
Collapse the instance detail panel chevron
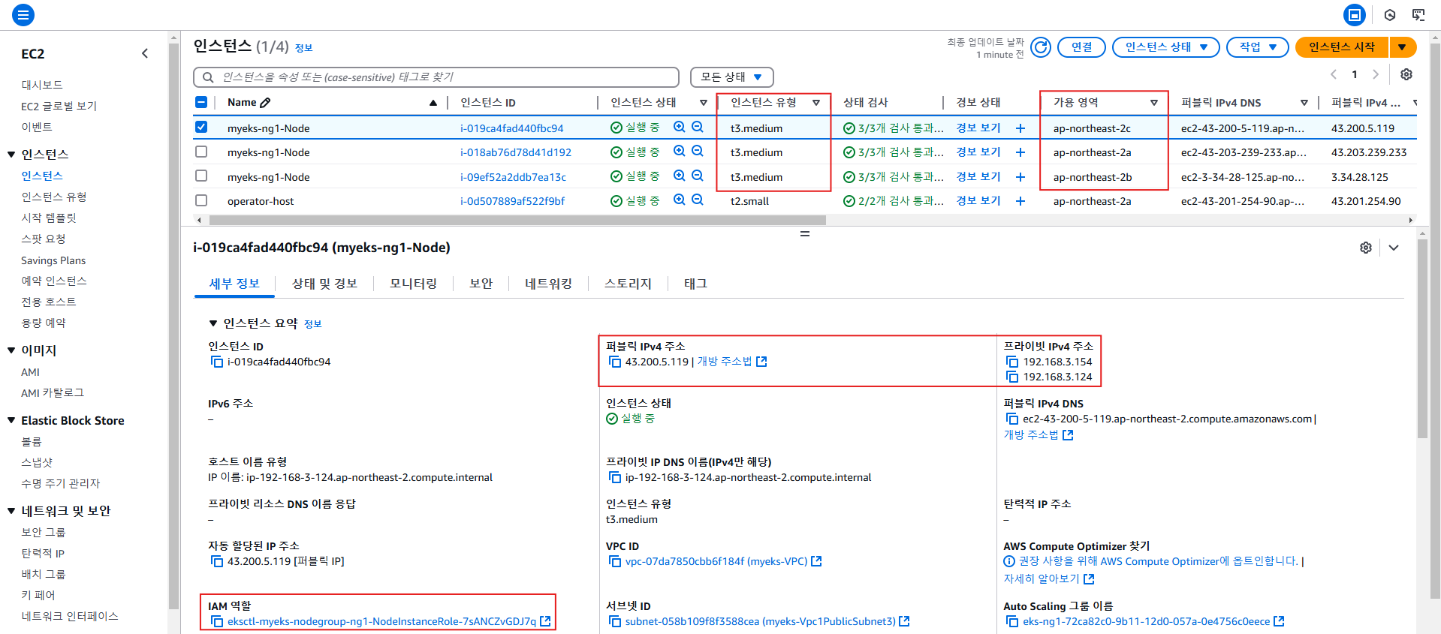(1394, 248)
